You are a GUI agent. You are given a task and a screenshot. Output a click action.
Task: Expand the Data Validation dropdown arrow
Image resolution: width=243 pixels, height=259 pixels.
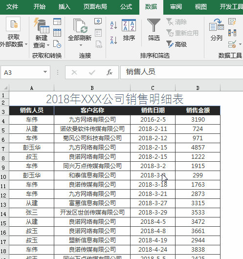(240, 44)
